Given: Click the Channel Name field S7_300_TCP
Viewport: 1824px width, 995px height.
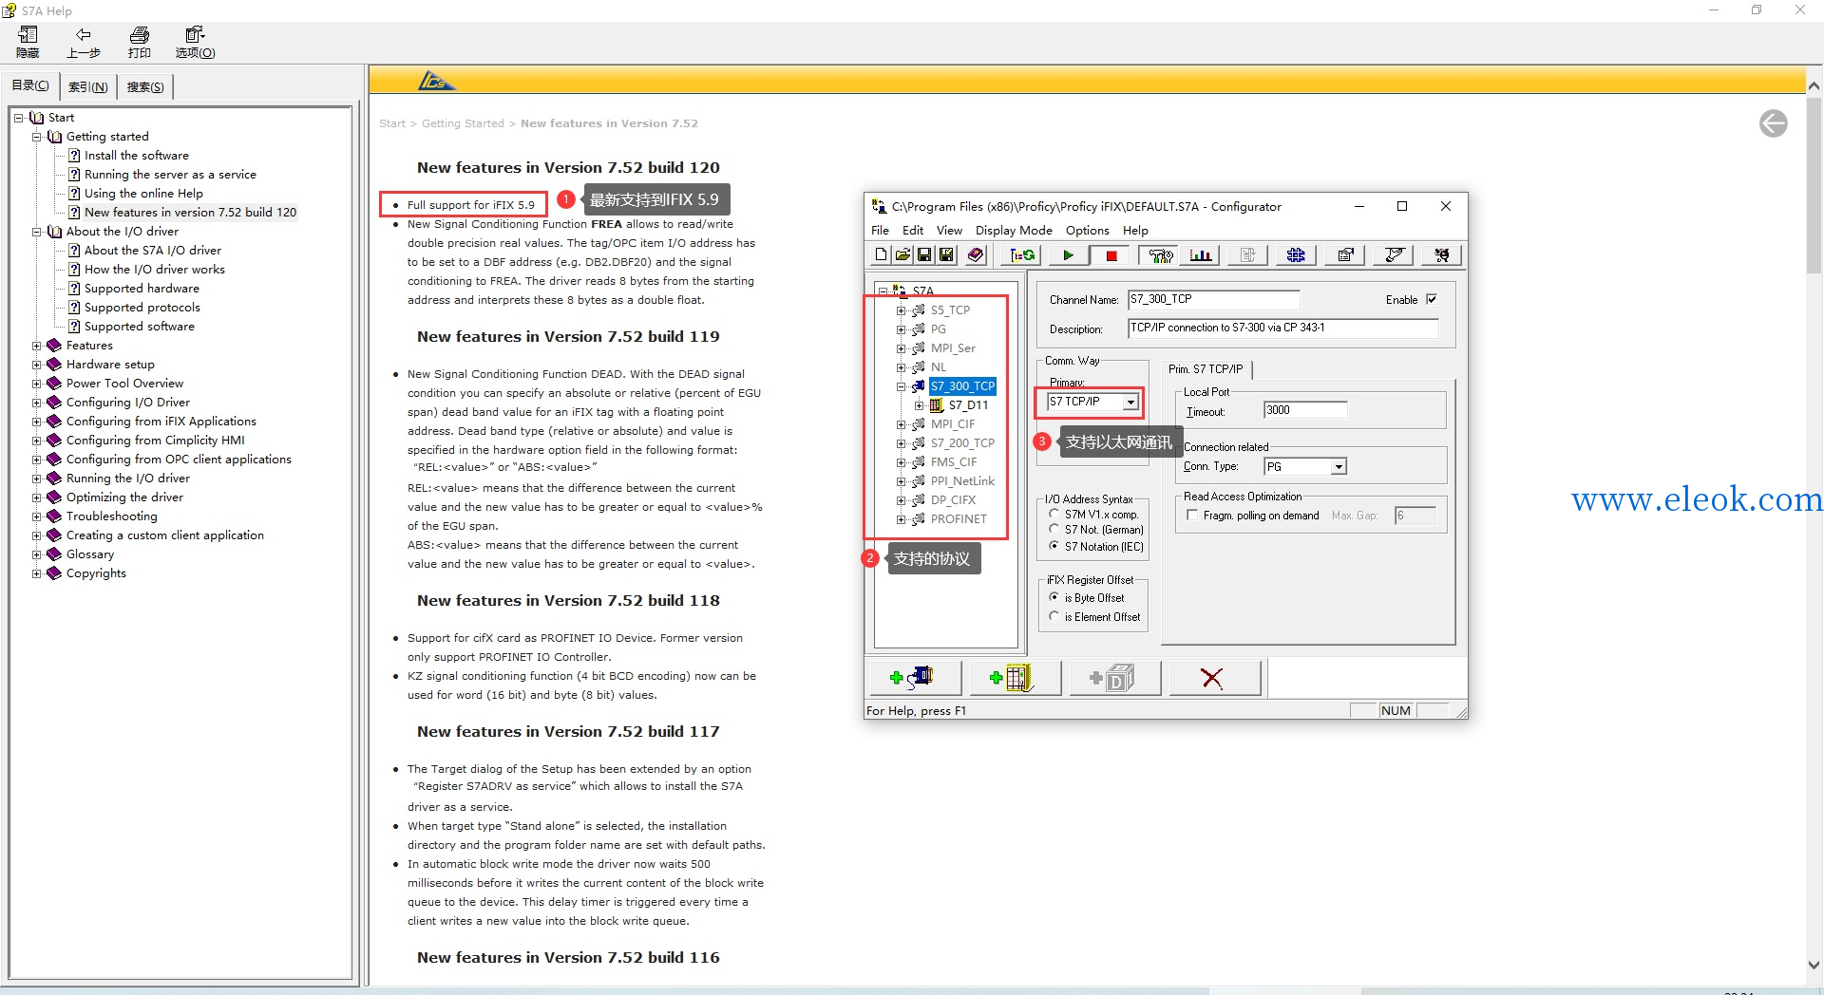Looking at the screenshot, I should [x=1213, y=299].
